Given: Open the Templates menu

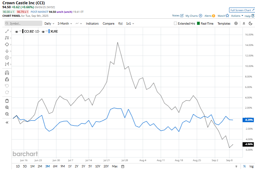Looking at the screenshot, I should point(224,23).
